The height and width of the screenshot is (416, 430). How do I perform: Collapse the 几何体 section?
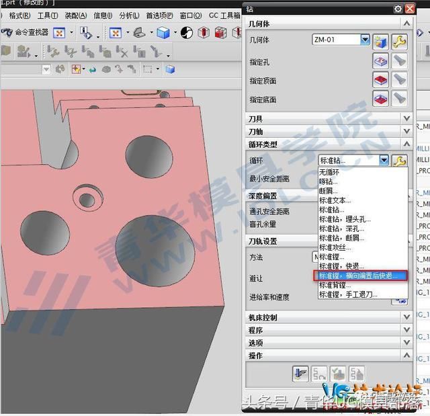pyautogui.click(x=406, y=24)
